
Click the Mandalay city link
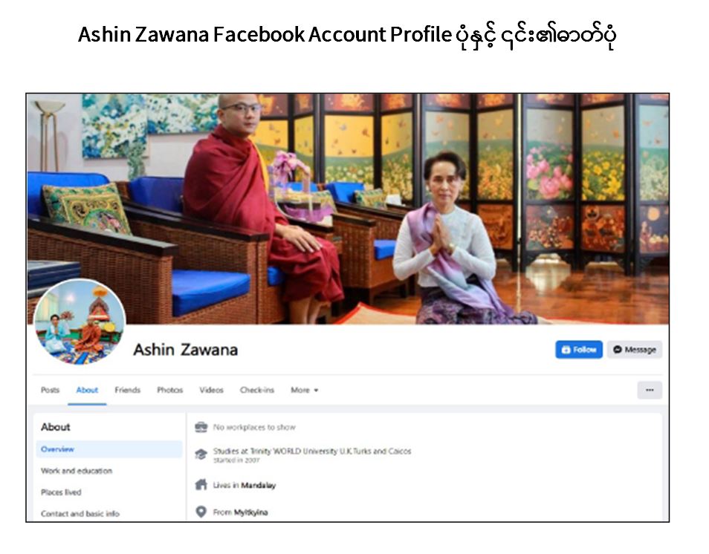[258, 486]
